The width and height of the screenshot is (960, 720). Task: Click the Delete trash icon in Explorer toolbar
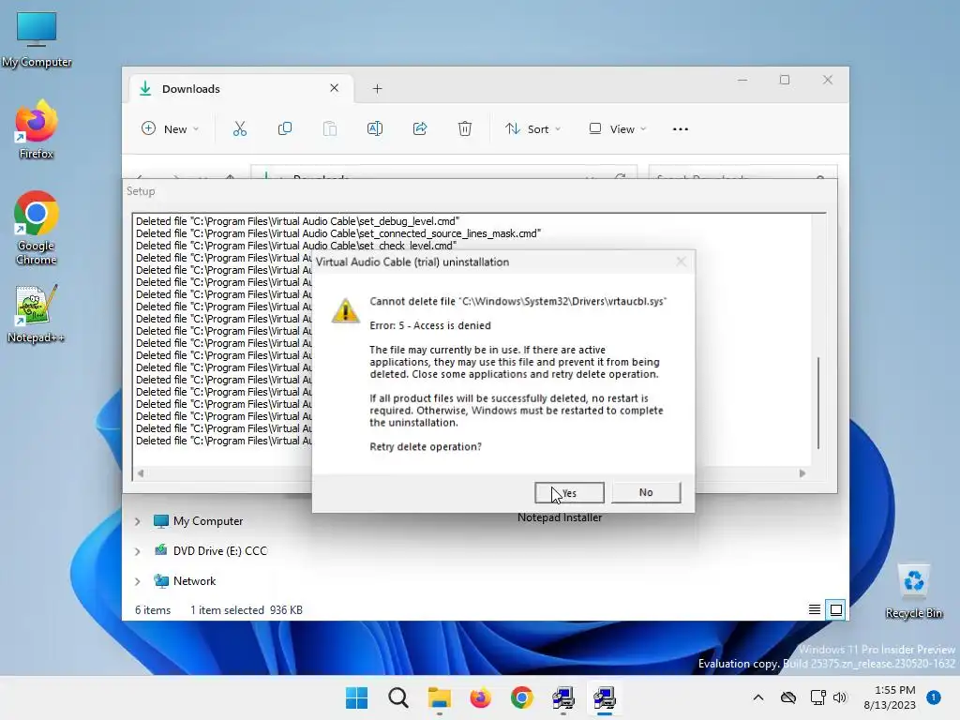click(465, 129)
